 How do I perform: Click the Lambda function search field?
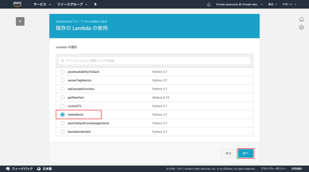coord(154,61)
